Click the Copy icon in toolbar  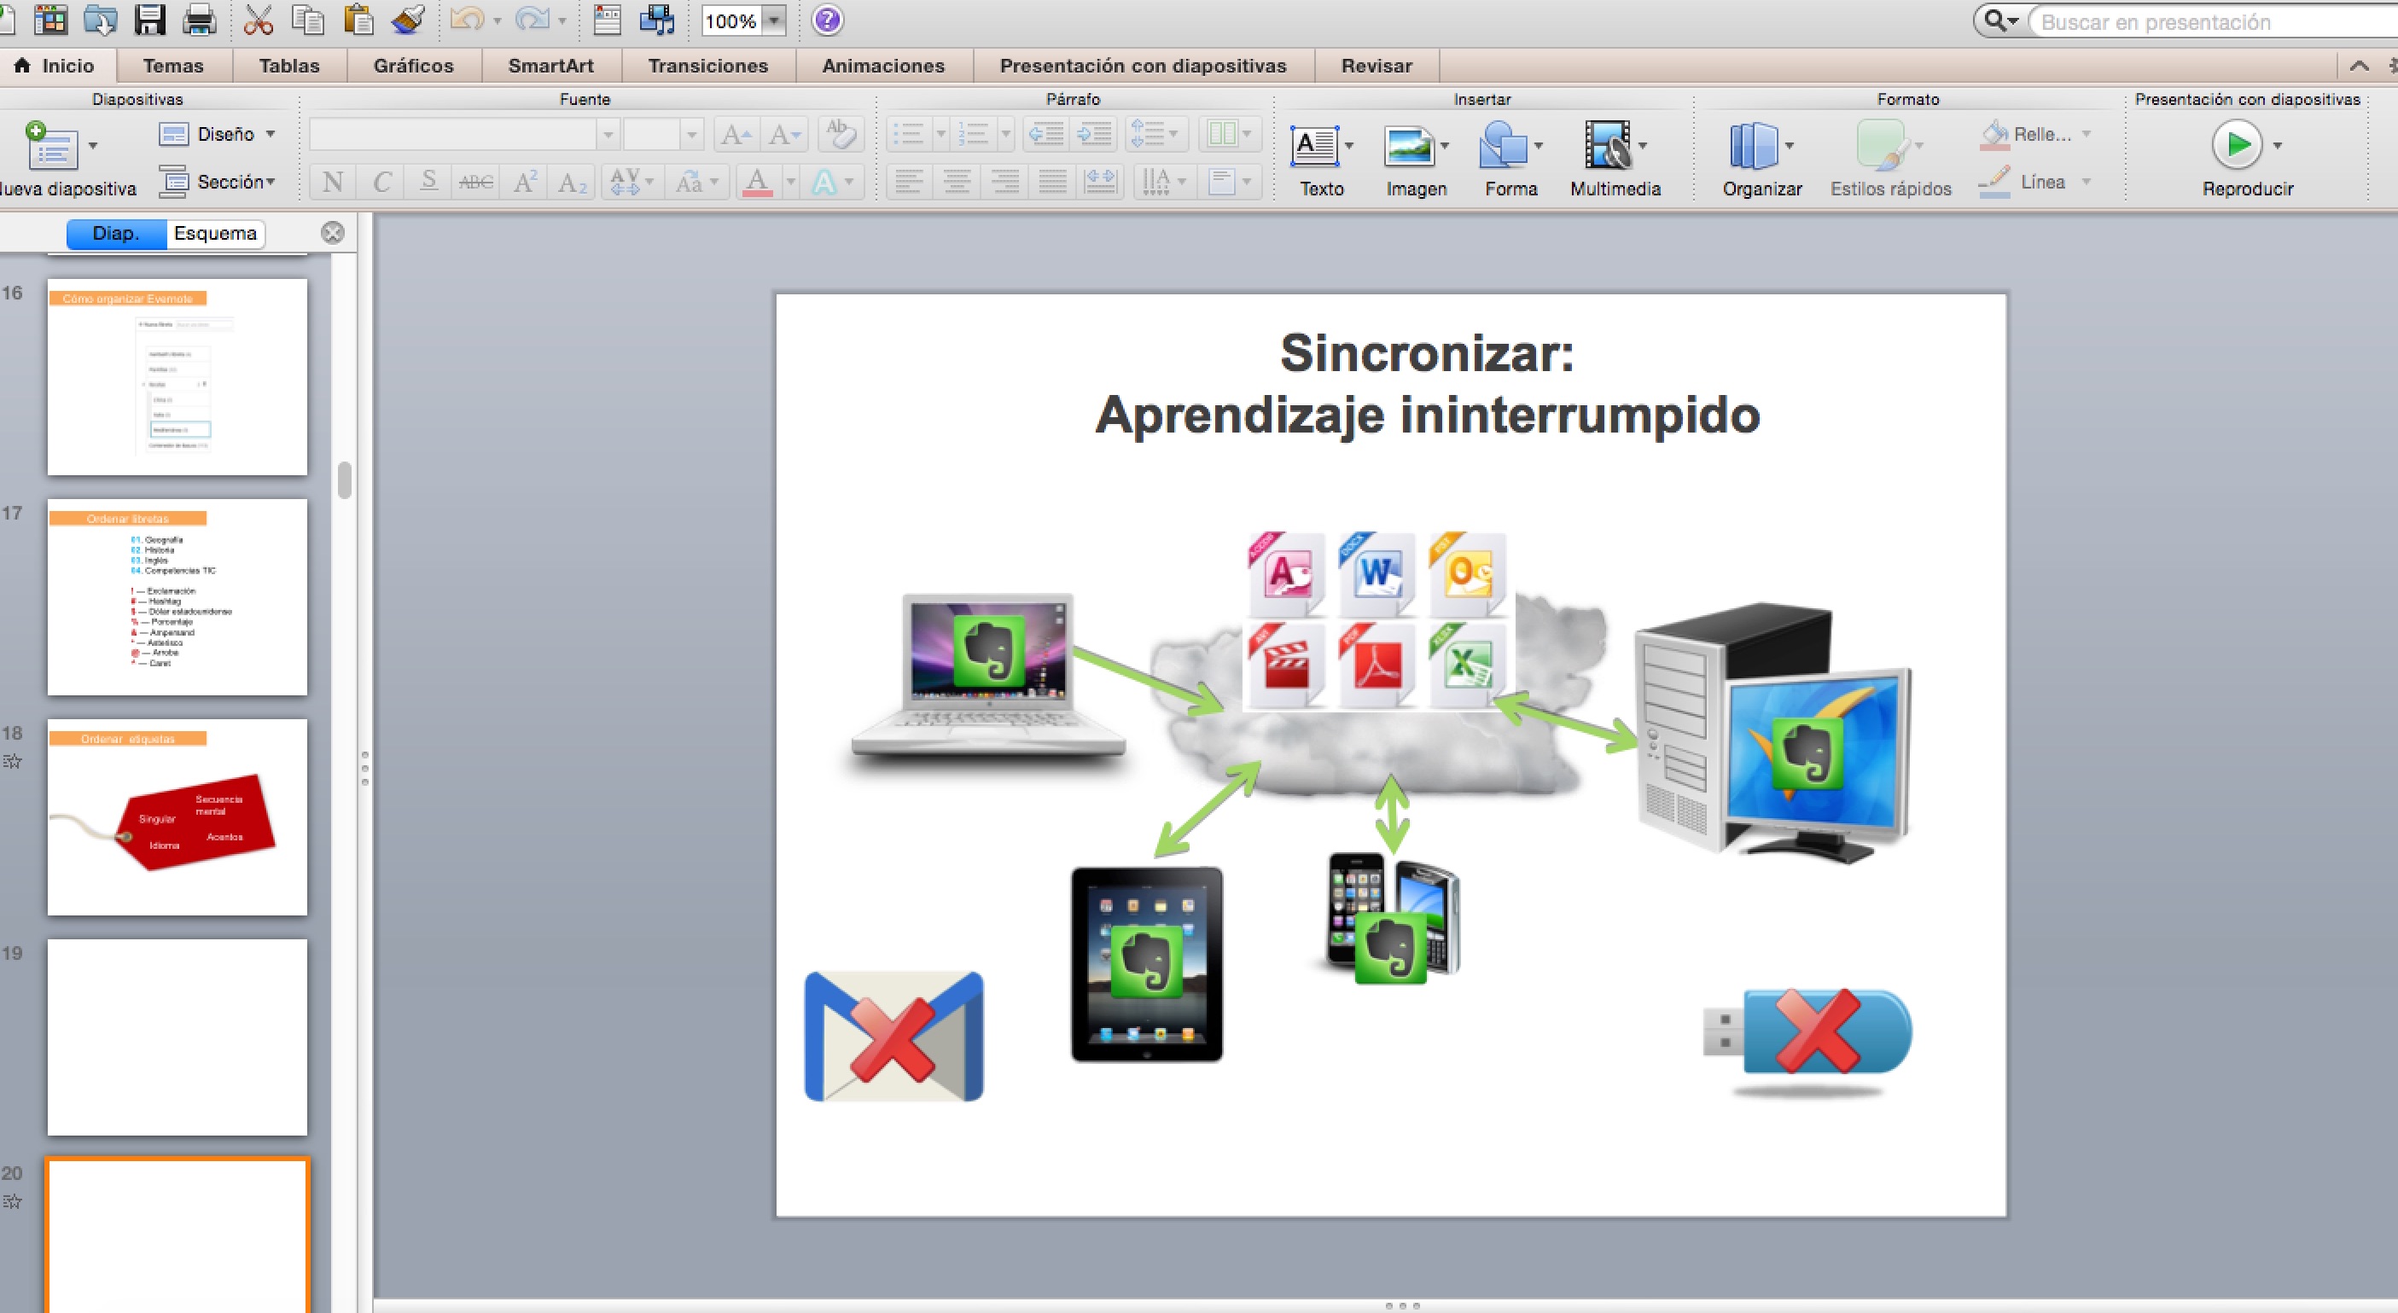click(307, 20)
